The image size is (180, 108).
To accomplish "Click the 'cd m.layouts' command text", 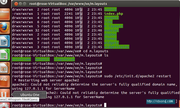I will (96, 51).
